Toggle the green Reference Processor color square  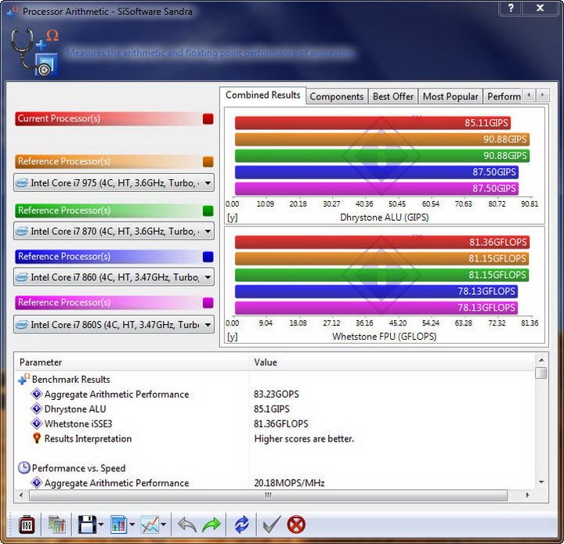click(x=208, y=211)
